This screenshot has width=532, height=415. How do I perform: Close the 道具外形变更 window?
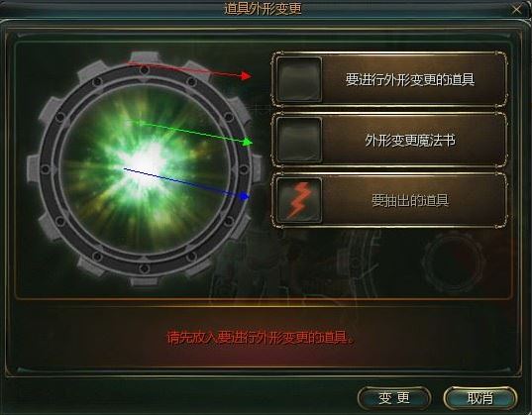point(516,10)
